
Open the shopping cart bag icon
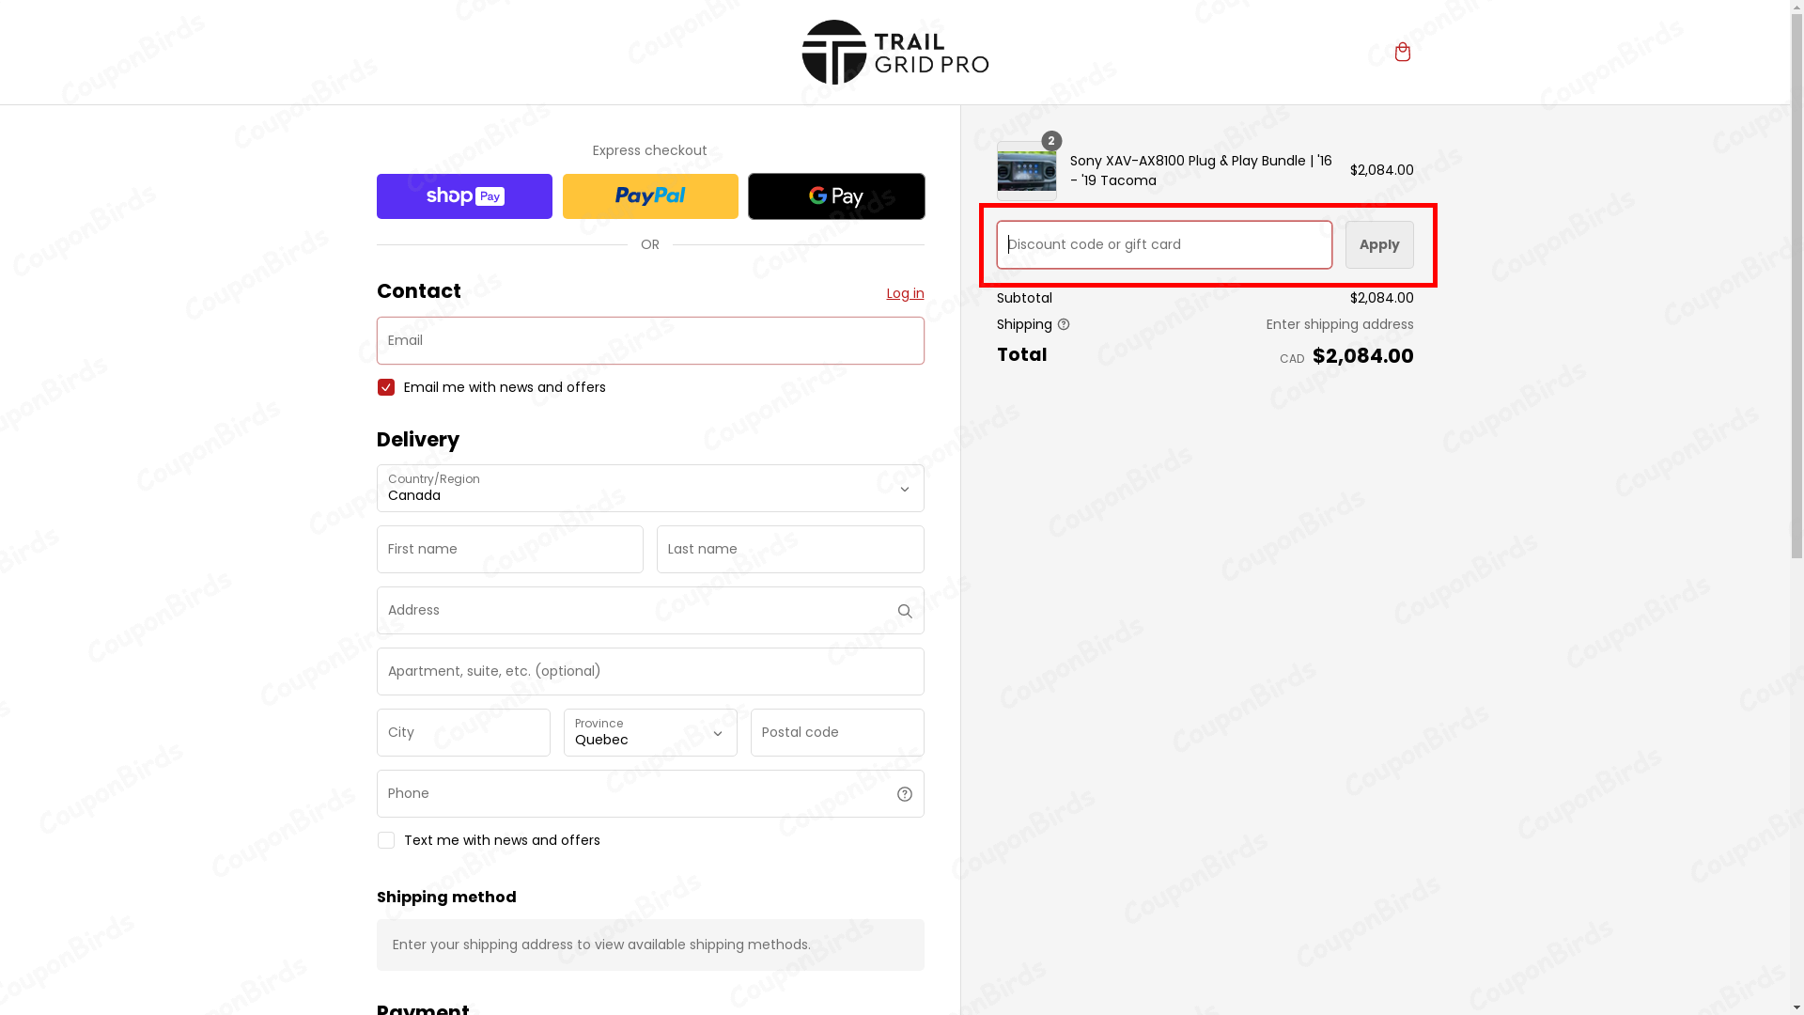click(1402, 52)
